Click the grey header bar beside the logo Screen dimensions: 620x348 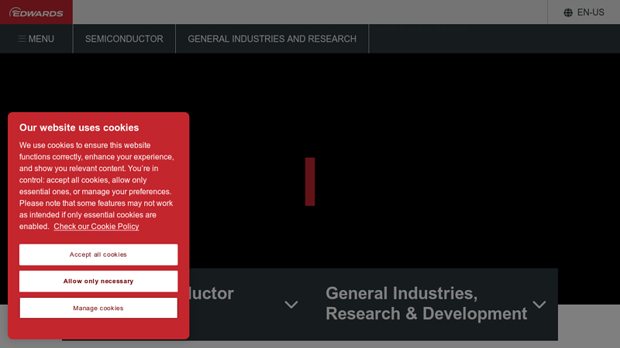coord(310,12)
